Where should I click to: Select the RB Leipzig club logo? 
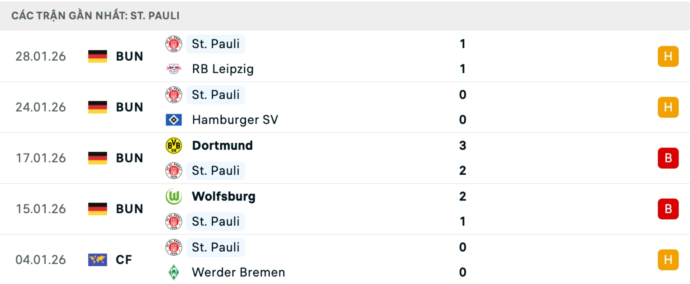174,69
